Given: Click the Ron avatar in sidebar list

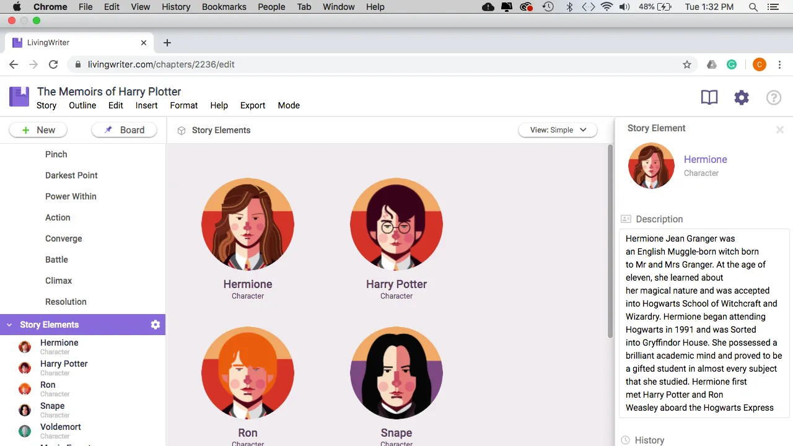Looking at the screenshot, I should click(x=25, y=389).
